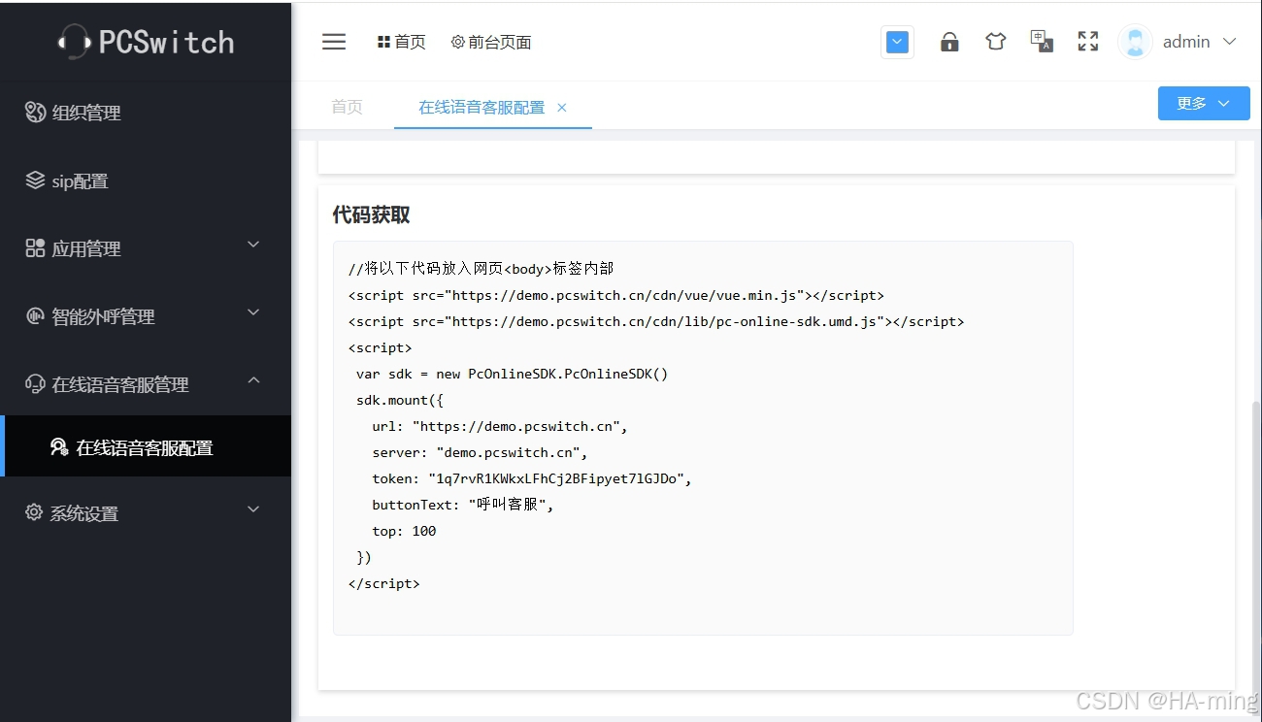Screen dimensions: 1262x722
Task: Click the closing </script> tag line
Action: (383, 583)
